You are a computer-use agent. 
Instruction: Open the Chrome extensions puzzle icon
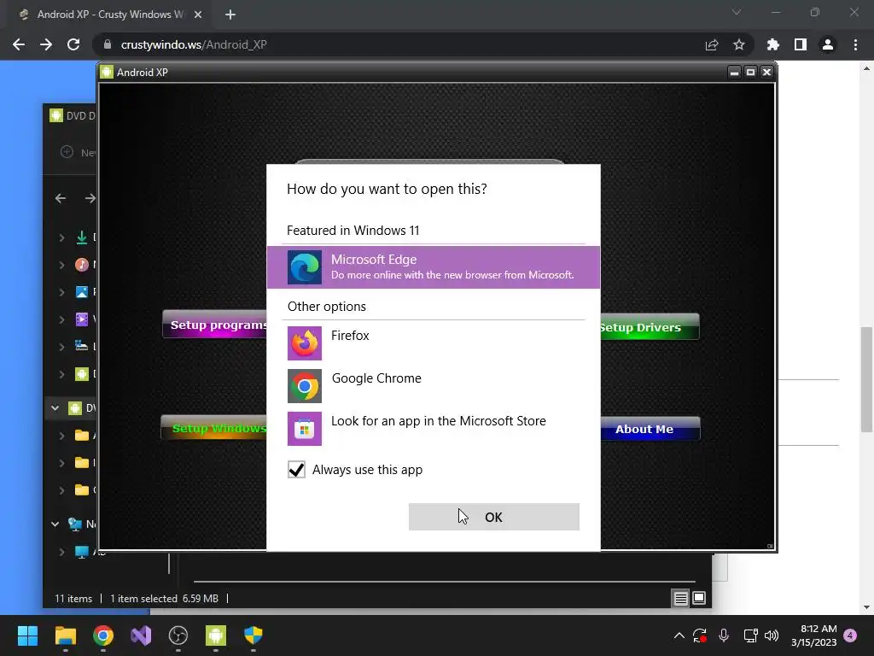click(x=773, y=44)
